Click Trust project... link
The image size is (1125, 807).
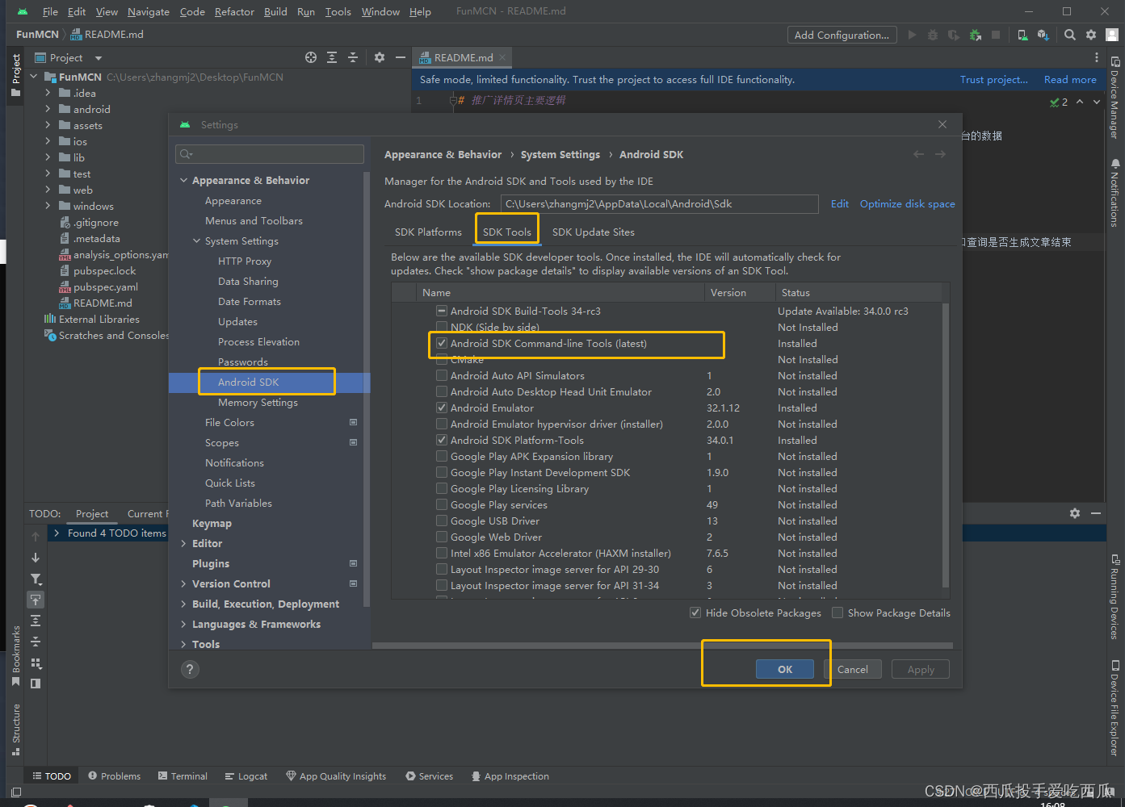pos(993,79)
